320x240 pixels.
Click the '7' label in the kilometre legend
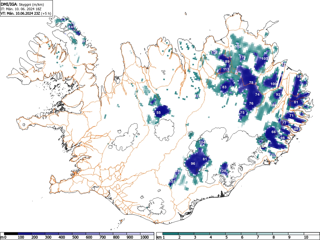point(258,237)
